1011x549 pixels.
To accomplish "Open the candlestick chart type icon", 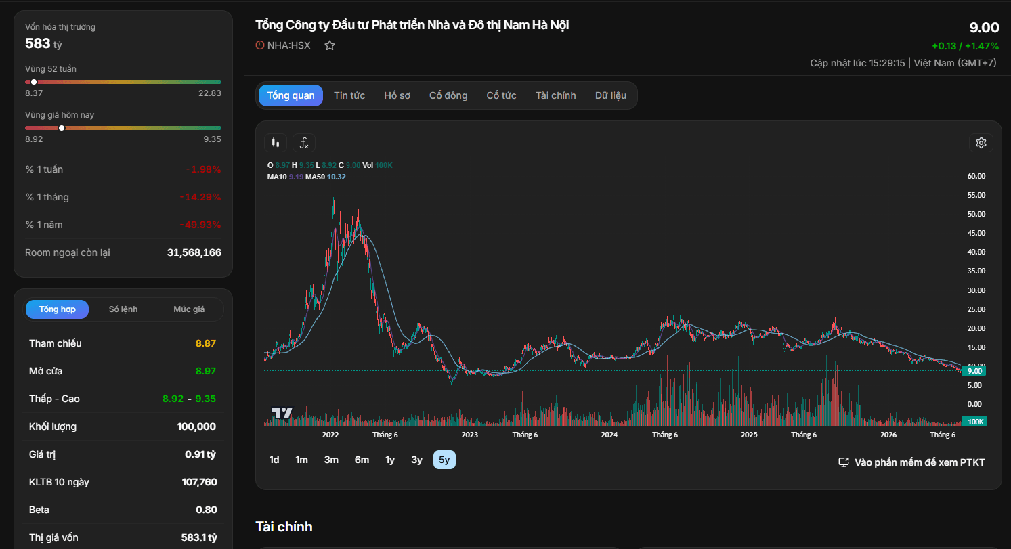I will 275,143.
